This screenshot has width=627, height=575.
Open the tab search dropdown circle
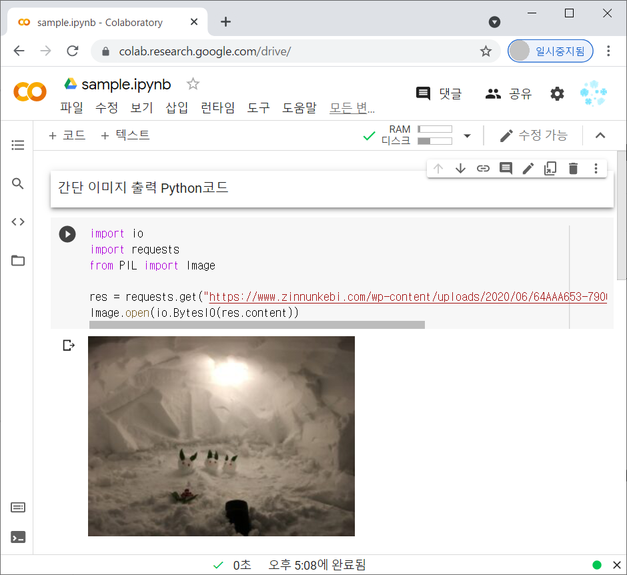coord(495,22)
